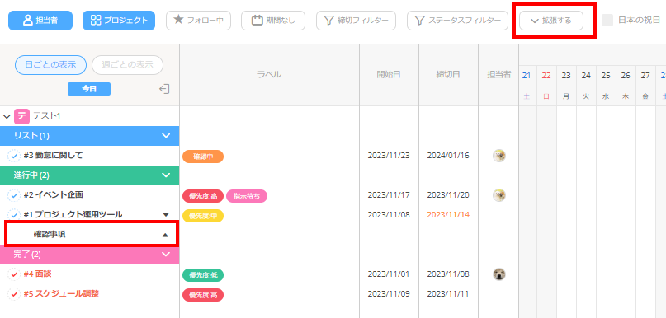Image resolution: width=666 pixels, height=318 pixels.
Task: Click 優先度:高 label on #5 スケジュール調整 row
Action: 203,295
